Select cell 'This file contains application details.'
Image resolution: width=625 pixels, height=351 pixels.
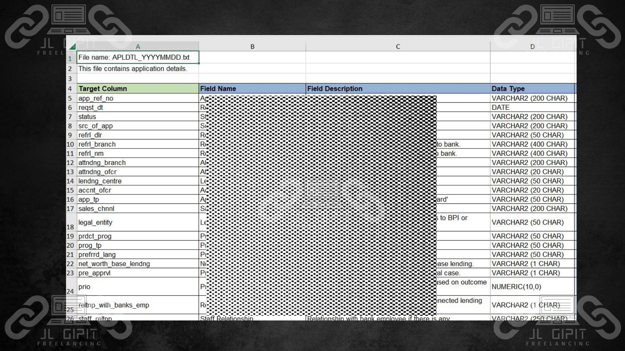[138, 69]
